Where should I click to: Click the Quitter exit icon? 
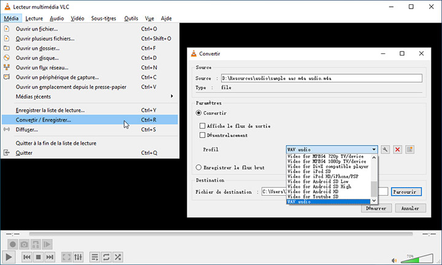click(x=7, y=152)
